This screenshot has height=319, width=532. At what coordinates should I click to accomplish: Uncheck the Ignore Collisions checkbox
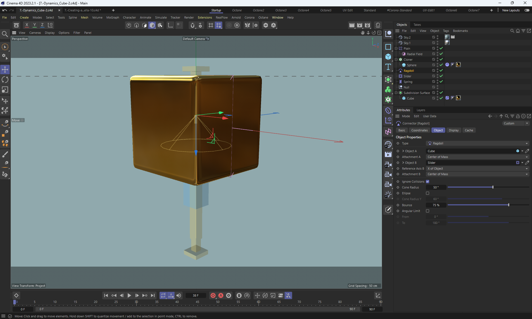click(x=428, y=182)
